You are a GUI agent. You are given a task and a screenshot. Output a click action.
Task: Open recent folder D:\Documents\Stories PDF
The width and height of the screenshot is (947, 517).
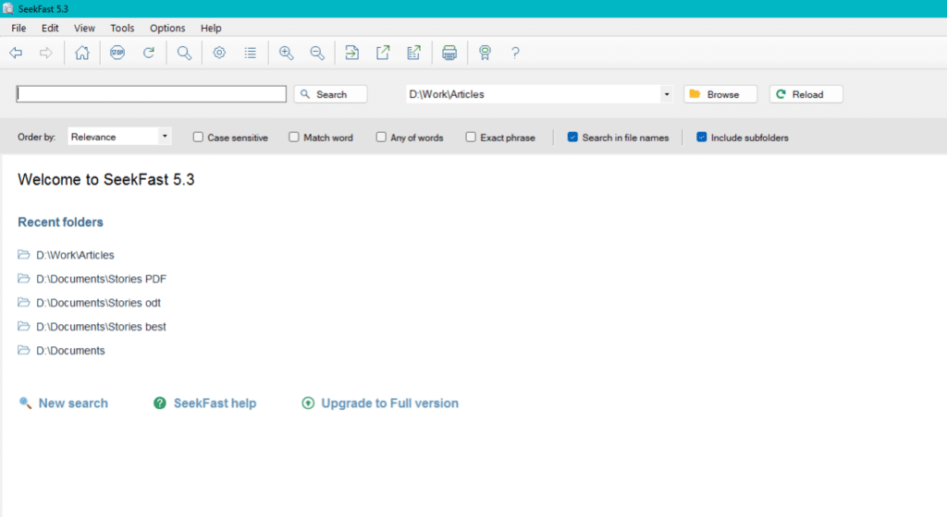101,279
